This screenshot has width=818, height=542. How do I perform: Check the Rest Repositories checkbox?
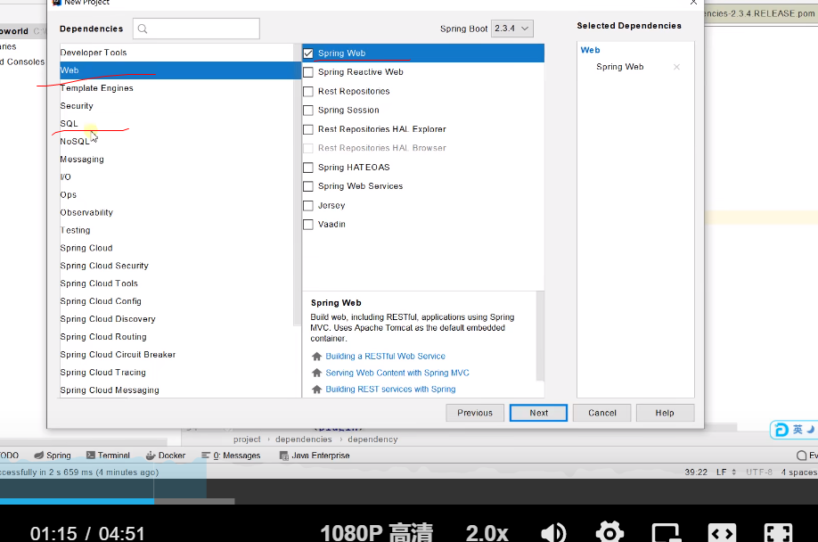308,91
